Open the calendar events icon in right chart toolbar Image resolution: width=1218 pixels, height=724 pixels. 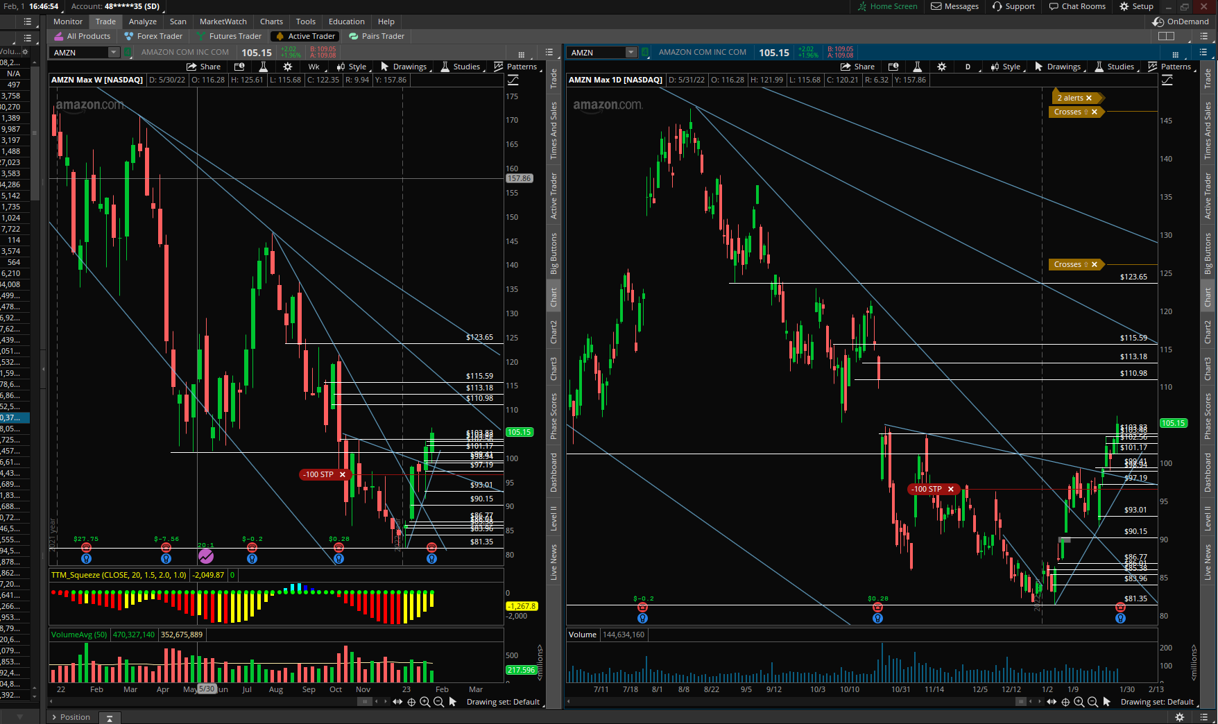coord(893,67)
